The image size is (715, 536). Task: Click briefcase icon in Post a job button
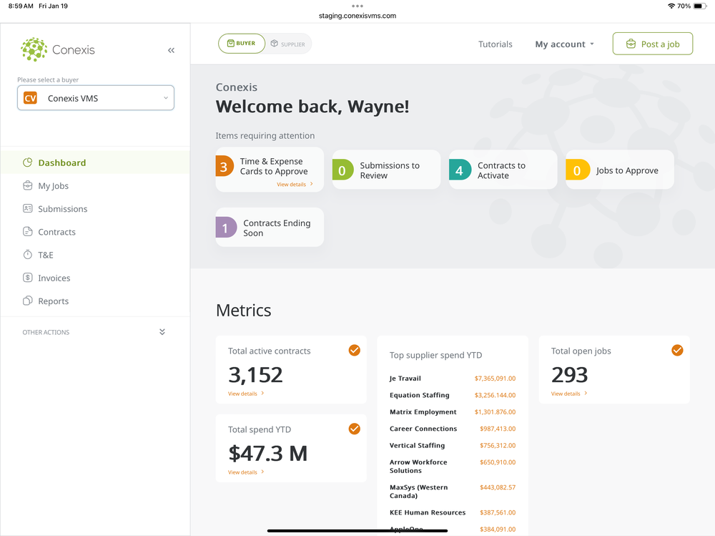pyautogui.click(x=631, y=44)
